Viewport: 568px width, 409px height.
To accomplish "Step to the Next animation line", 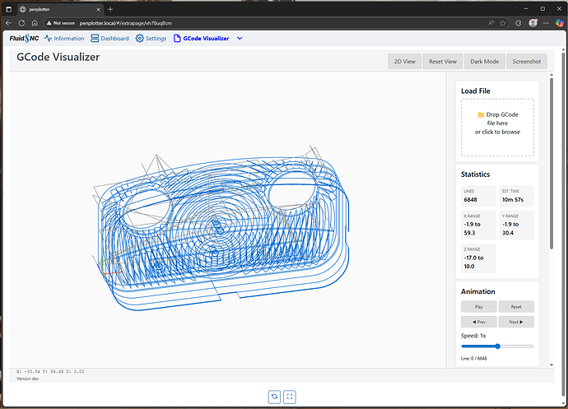I will (516, 322).
